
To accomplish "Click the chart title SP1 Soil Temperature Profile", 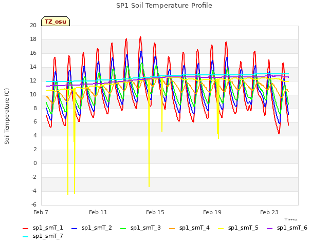I will pos(164,6).
